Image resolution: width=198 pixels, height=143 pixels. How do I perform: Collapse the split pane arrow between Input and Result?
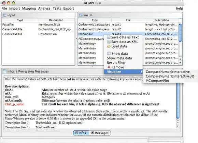[x=76, y=39]
